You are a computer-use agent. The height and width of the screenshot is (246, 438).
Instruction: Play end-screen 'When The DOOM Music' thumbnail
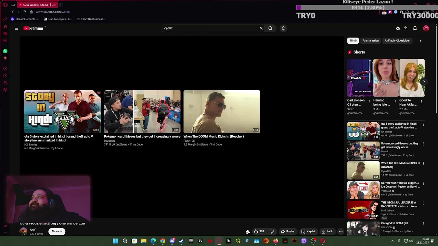[222, 112]
